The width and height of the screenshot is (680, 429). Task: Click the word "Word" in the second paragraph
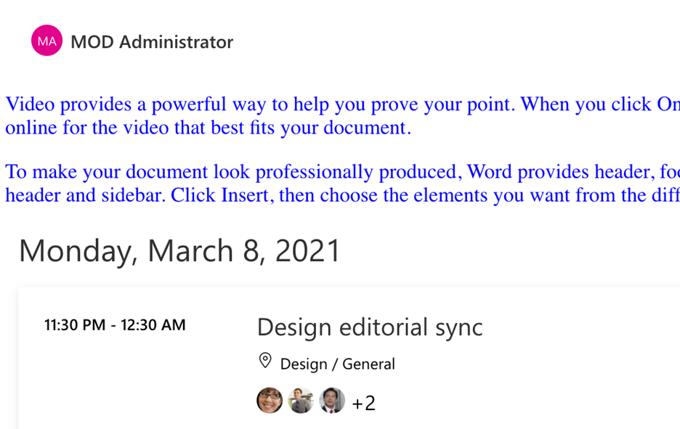point(489,171)
